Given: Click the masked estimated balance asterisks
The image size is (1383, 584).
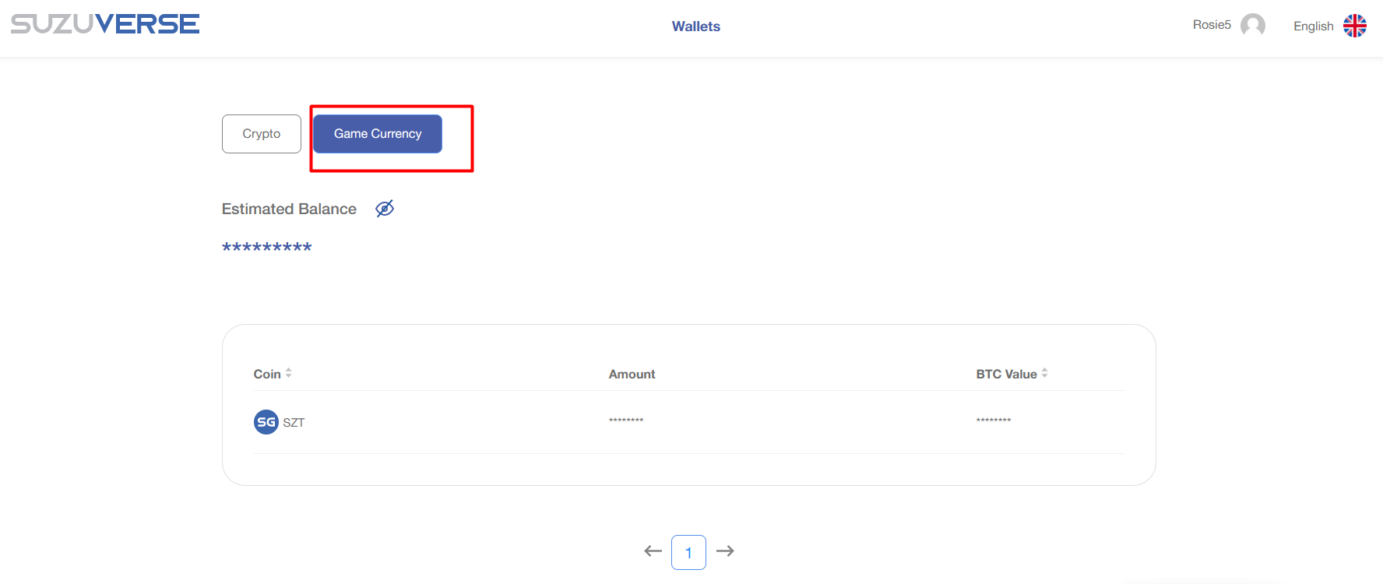Looking at the screenshot, I should 266,248.
